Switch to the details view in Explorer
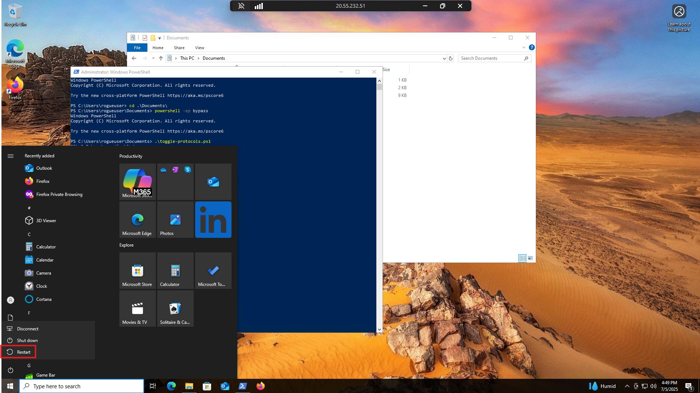The image size is (700, 393). pos(522,258)
